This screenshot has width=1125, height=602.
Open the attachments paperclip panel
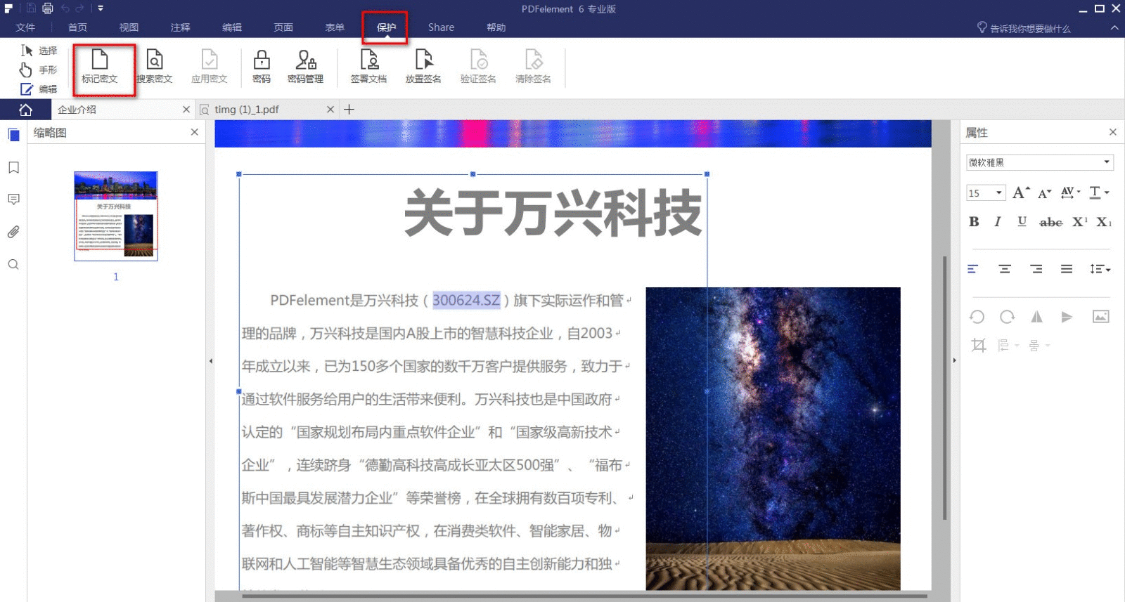click(13, 232)
